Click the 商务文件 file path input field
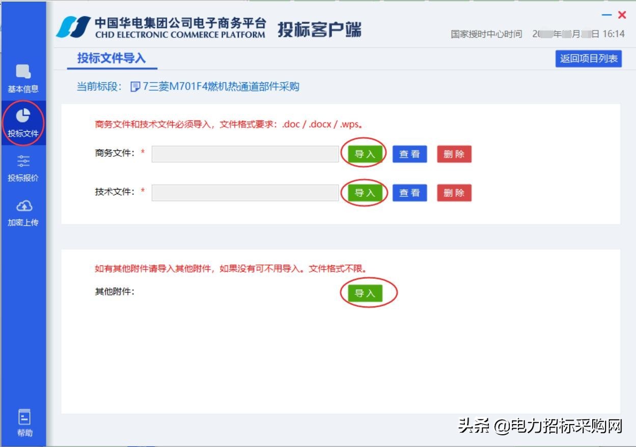This screenshot has width=636, height=447. [245, 154]
